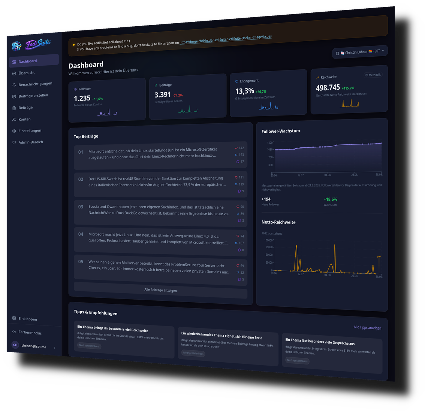Image resolution: width=428 pixels, height=414 pixels.
Task: Open the Christin Löhner 90T account dropdown
Action: coord(360,52)
